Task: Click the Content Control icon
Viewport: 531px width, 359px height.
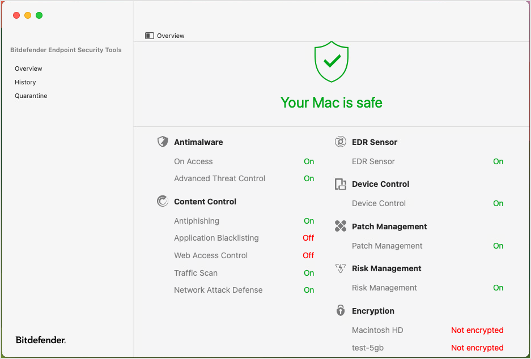Action: point(163,201)
